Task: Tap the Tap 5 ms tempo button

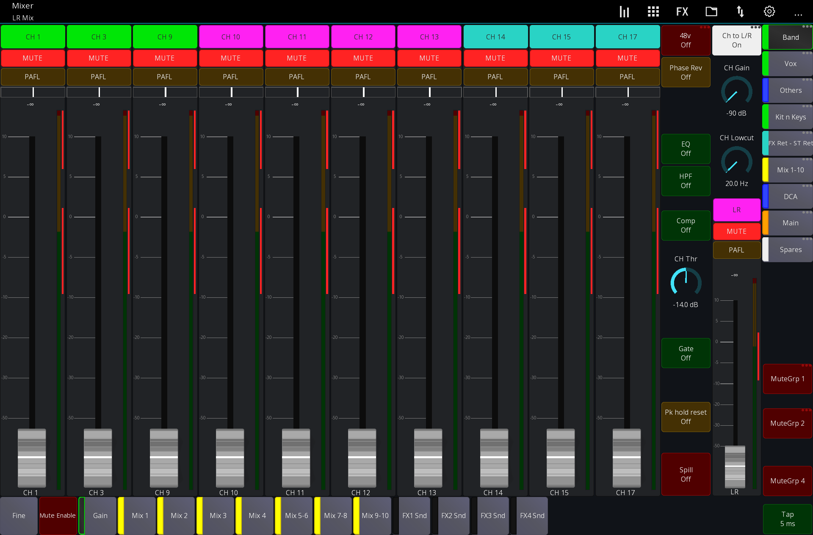Action: [787, 518]
